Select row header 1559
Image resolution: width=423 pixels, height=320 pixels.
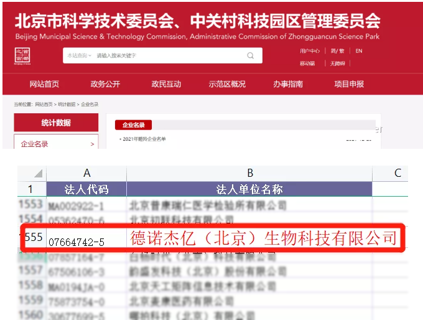tap(31, 299)
